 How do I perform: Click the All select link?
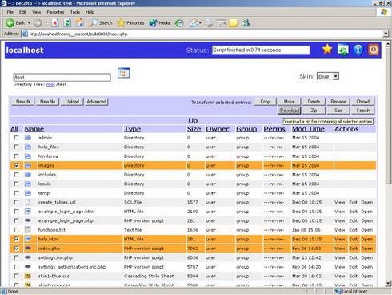[x=14, y=129]
